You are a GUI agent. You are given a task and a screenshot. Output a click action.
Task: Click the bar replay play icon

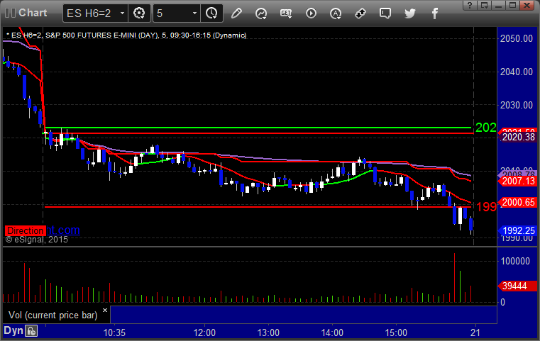(311, 13)
